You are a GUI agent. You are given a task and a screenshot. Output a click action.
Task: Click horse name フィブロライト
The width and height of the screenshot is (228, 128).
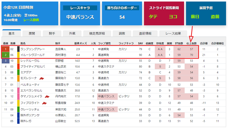click(30, 103)
